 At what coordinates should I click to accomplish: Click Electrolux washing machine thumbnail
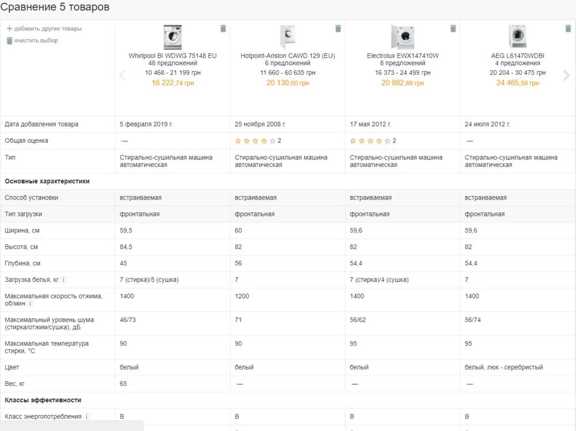coord(403,37)
